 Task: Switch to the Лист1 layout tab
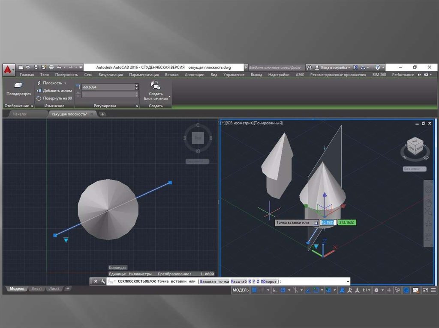coord(36,289)
